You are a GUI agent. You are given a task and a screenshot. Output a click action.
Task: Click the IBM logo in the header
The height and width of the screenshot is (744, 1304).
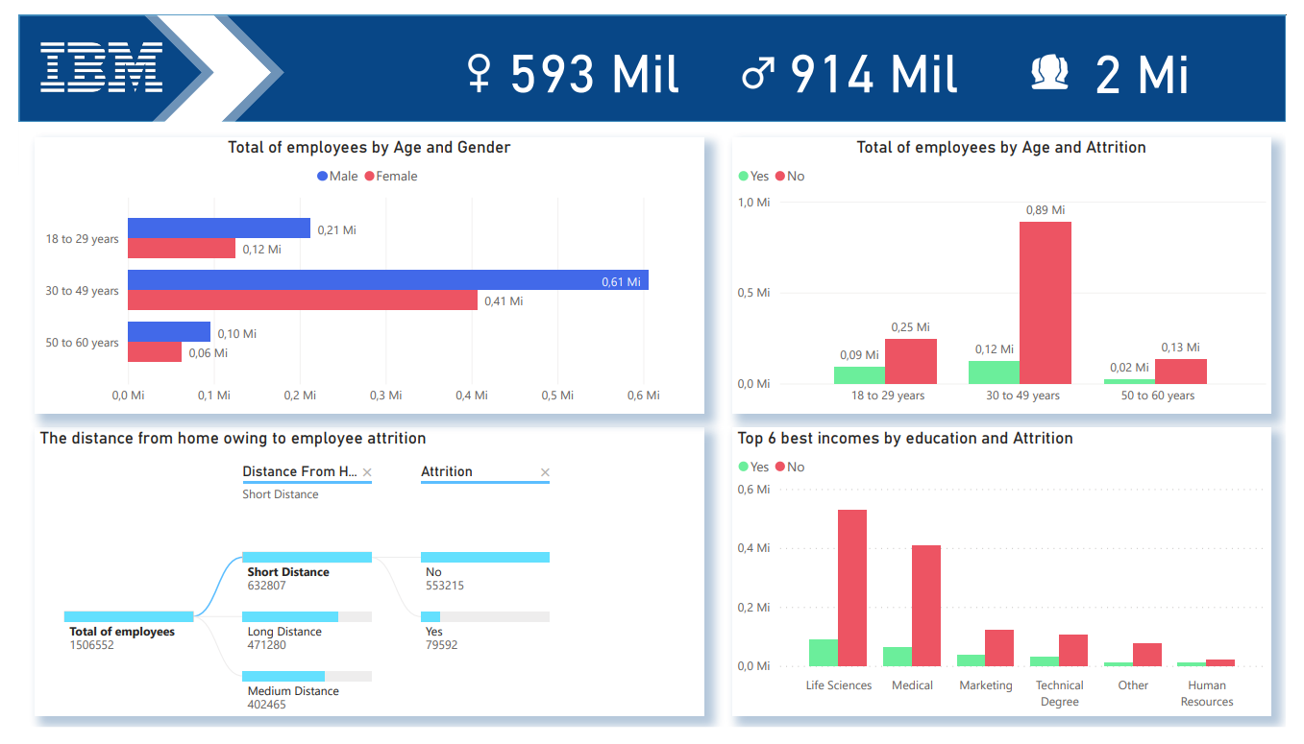(102, 67)
